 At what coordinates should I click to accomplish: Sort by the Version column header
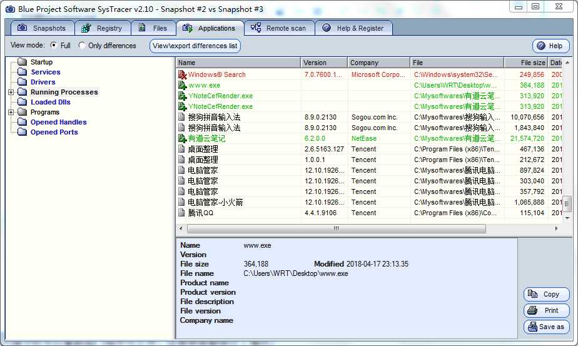tap(324, 63)
